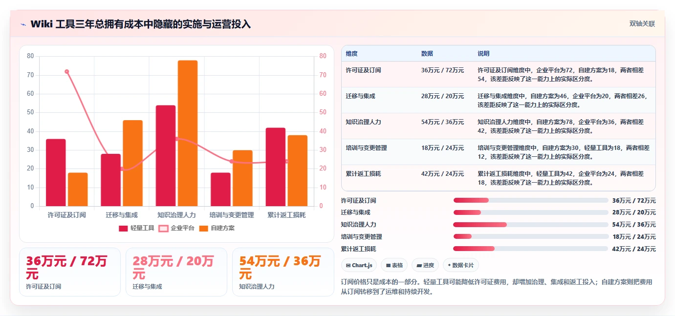The height and width of the screenshot is (316, 675).
Task: Click the red 轻量工具 bar for 许可证及订阅
Action: (x=56, y=172)
